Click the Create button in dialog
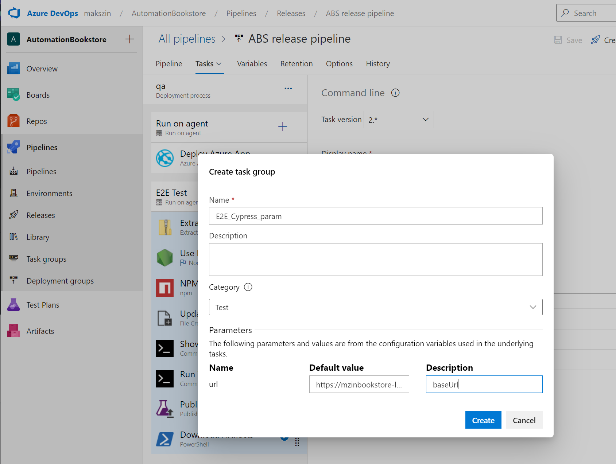The width and height of the screenshot is (616, 464). (x=483, y=420)
